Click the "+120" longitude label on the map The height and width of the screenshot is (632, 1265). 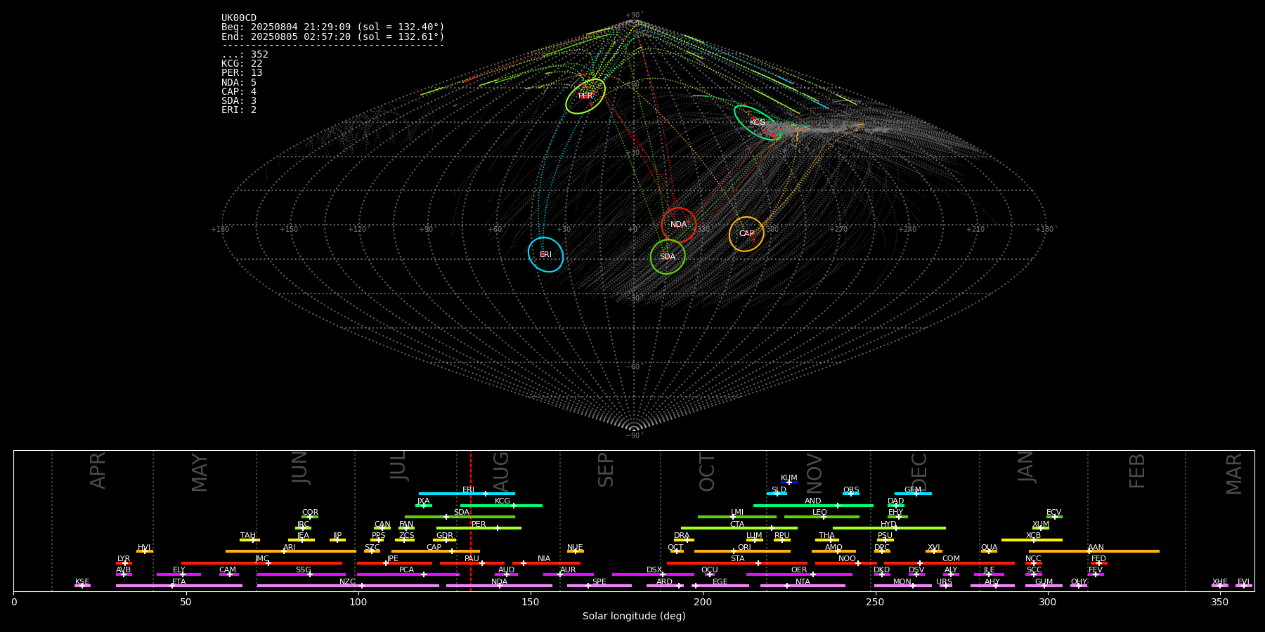(357, 230)
